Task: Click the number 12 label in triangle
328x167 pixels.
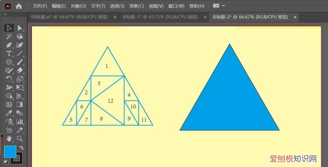Action: click(111, 101)
